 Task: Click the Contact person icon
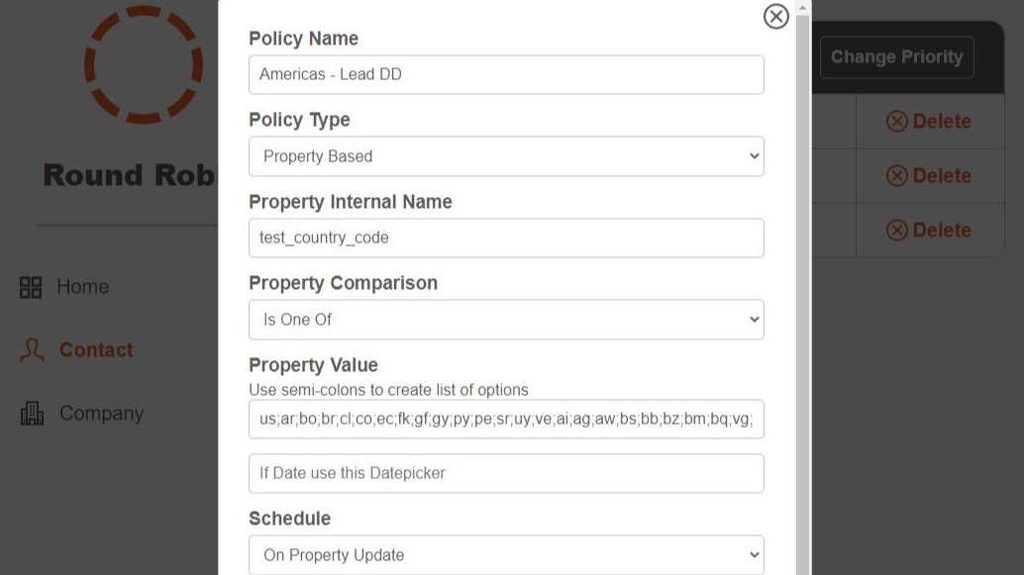pos(33,350)
